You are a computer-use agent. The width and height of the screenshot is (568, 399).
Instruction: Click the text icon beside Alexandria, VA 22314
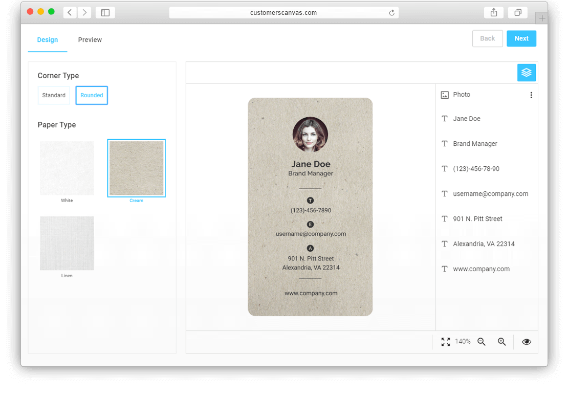pos(445,243)
